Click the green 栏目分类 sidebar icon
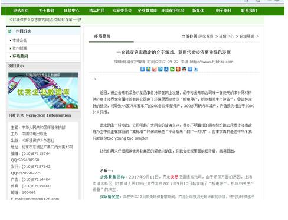The image size is (288, 220). click(x=9, y=31)
